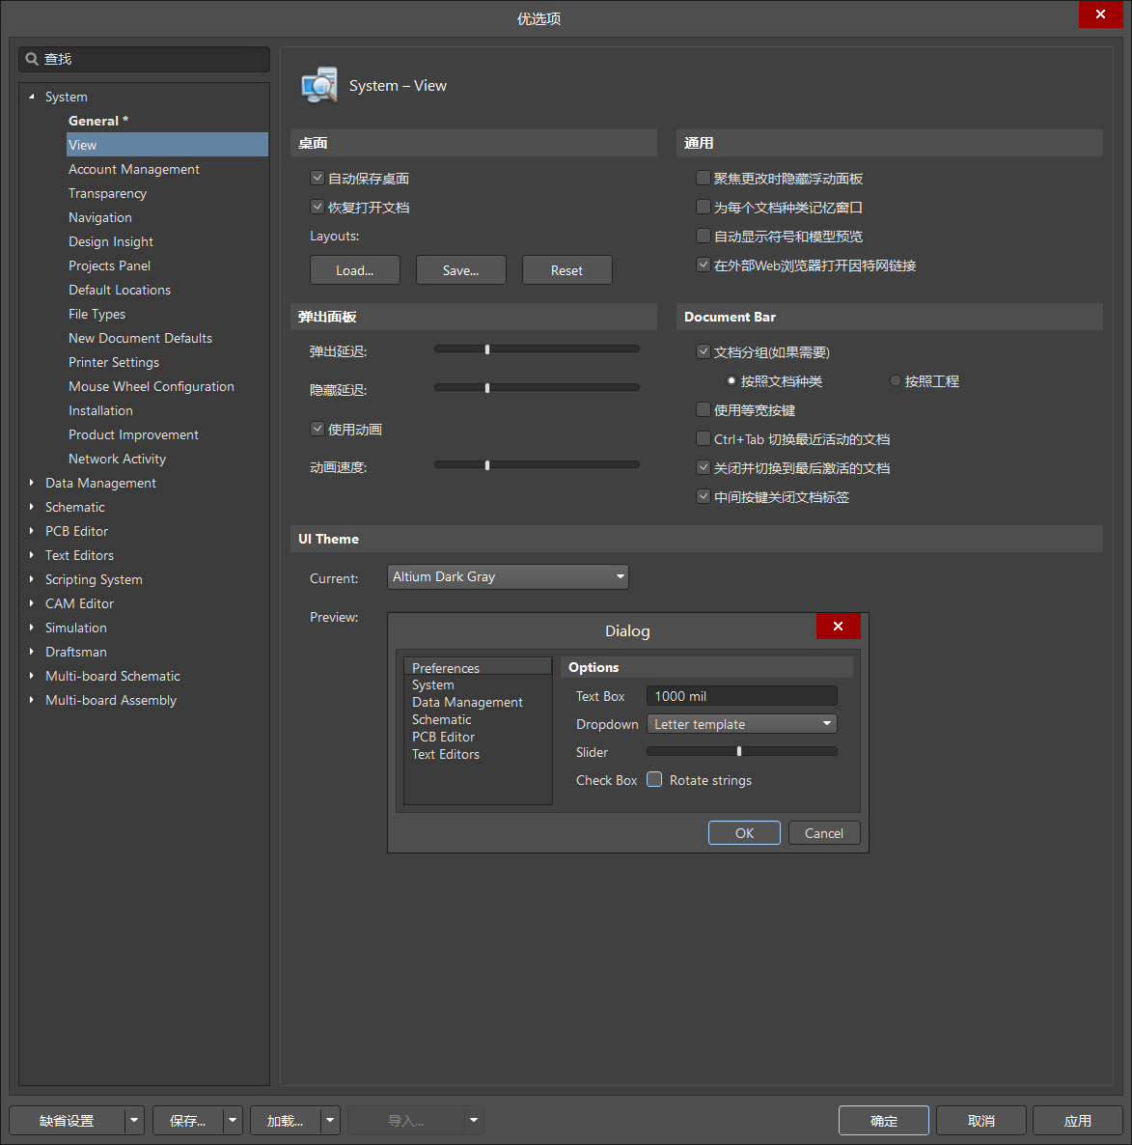The width and height of the screenshot is (1132, 1145).
Task: Click the System – View monitor icon
Action: 319,85
